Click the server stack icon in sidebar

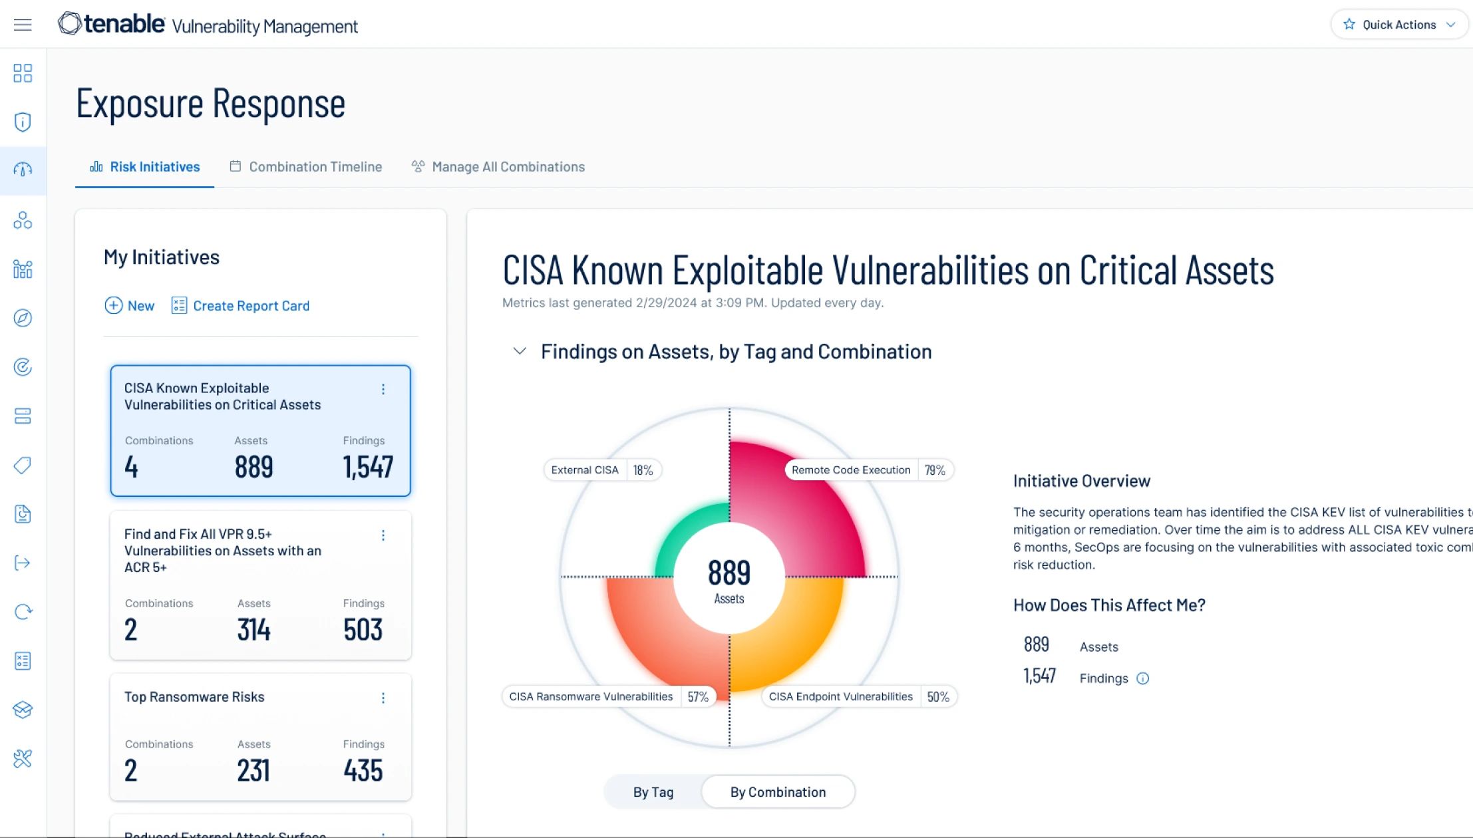[x=23, y=416]
